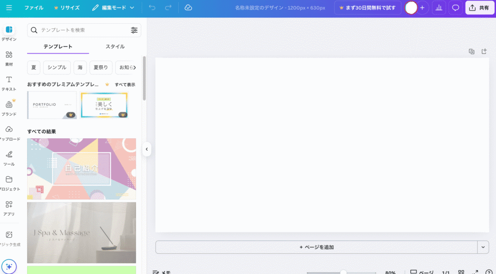
Task: Click まず30日間無料で試す button
Action: (368, 8)
